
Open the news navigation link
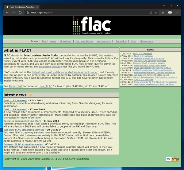click(x=53, y=41)
